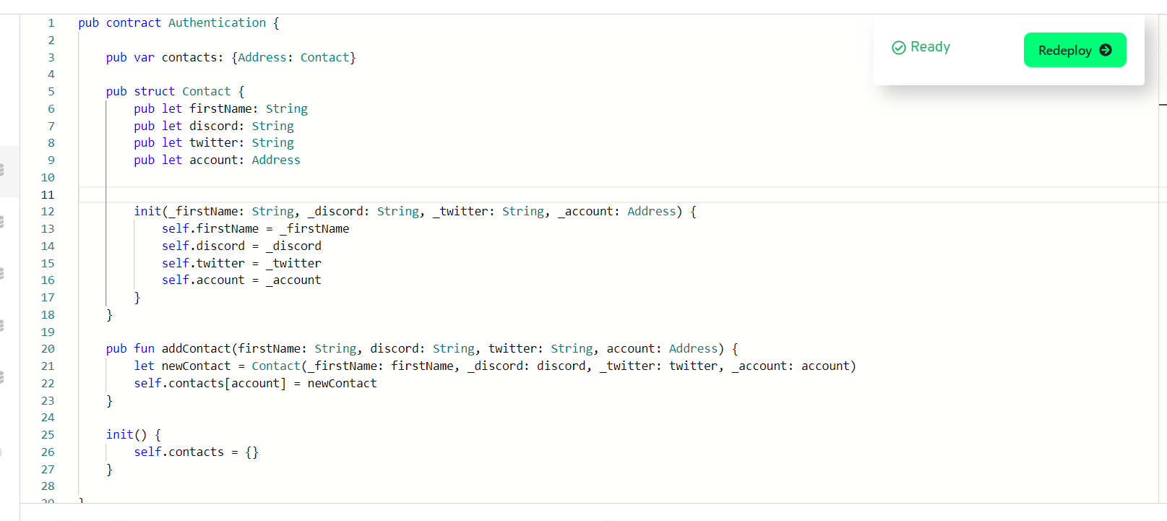
Task: Click line number 20 in the gutter
Action: 48,349
